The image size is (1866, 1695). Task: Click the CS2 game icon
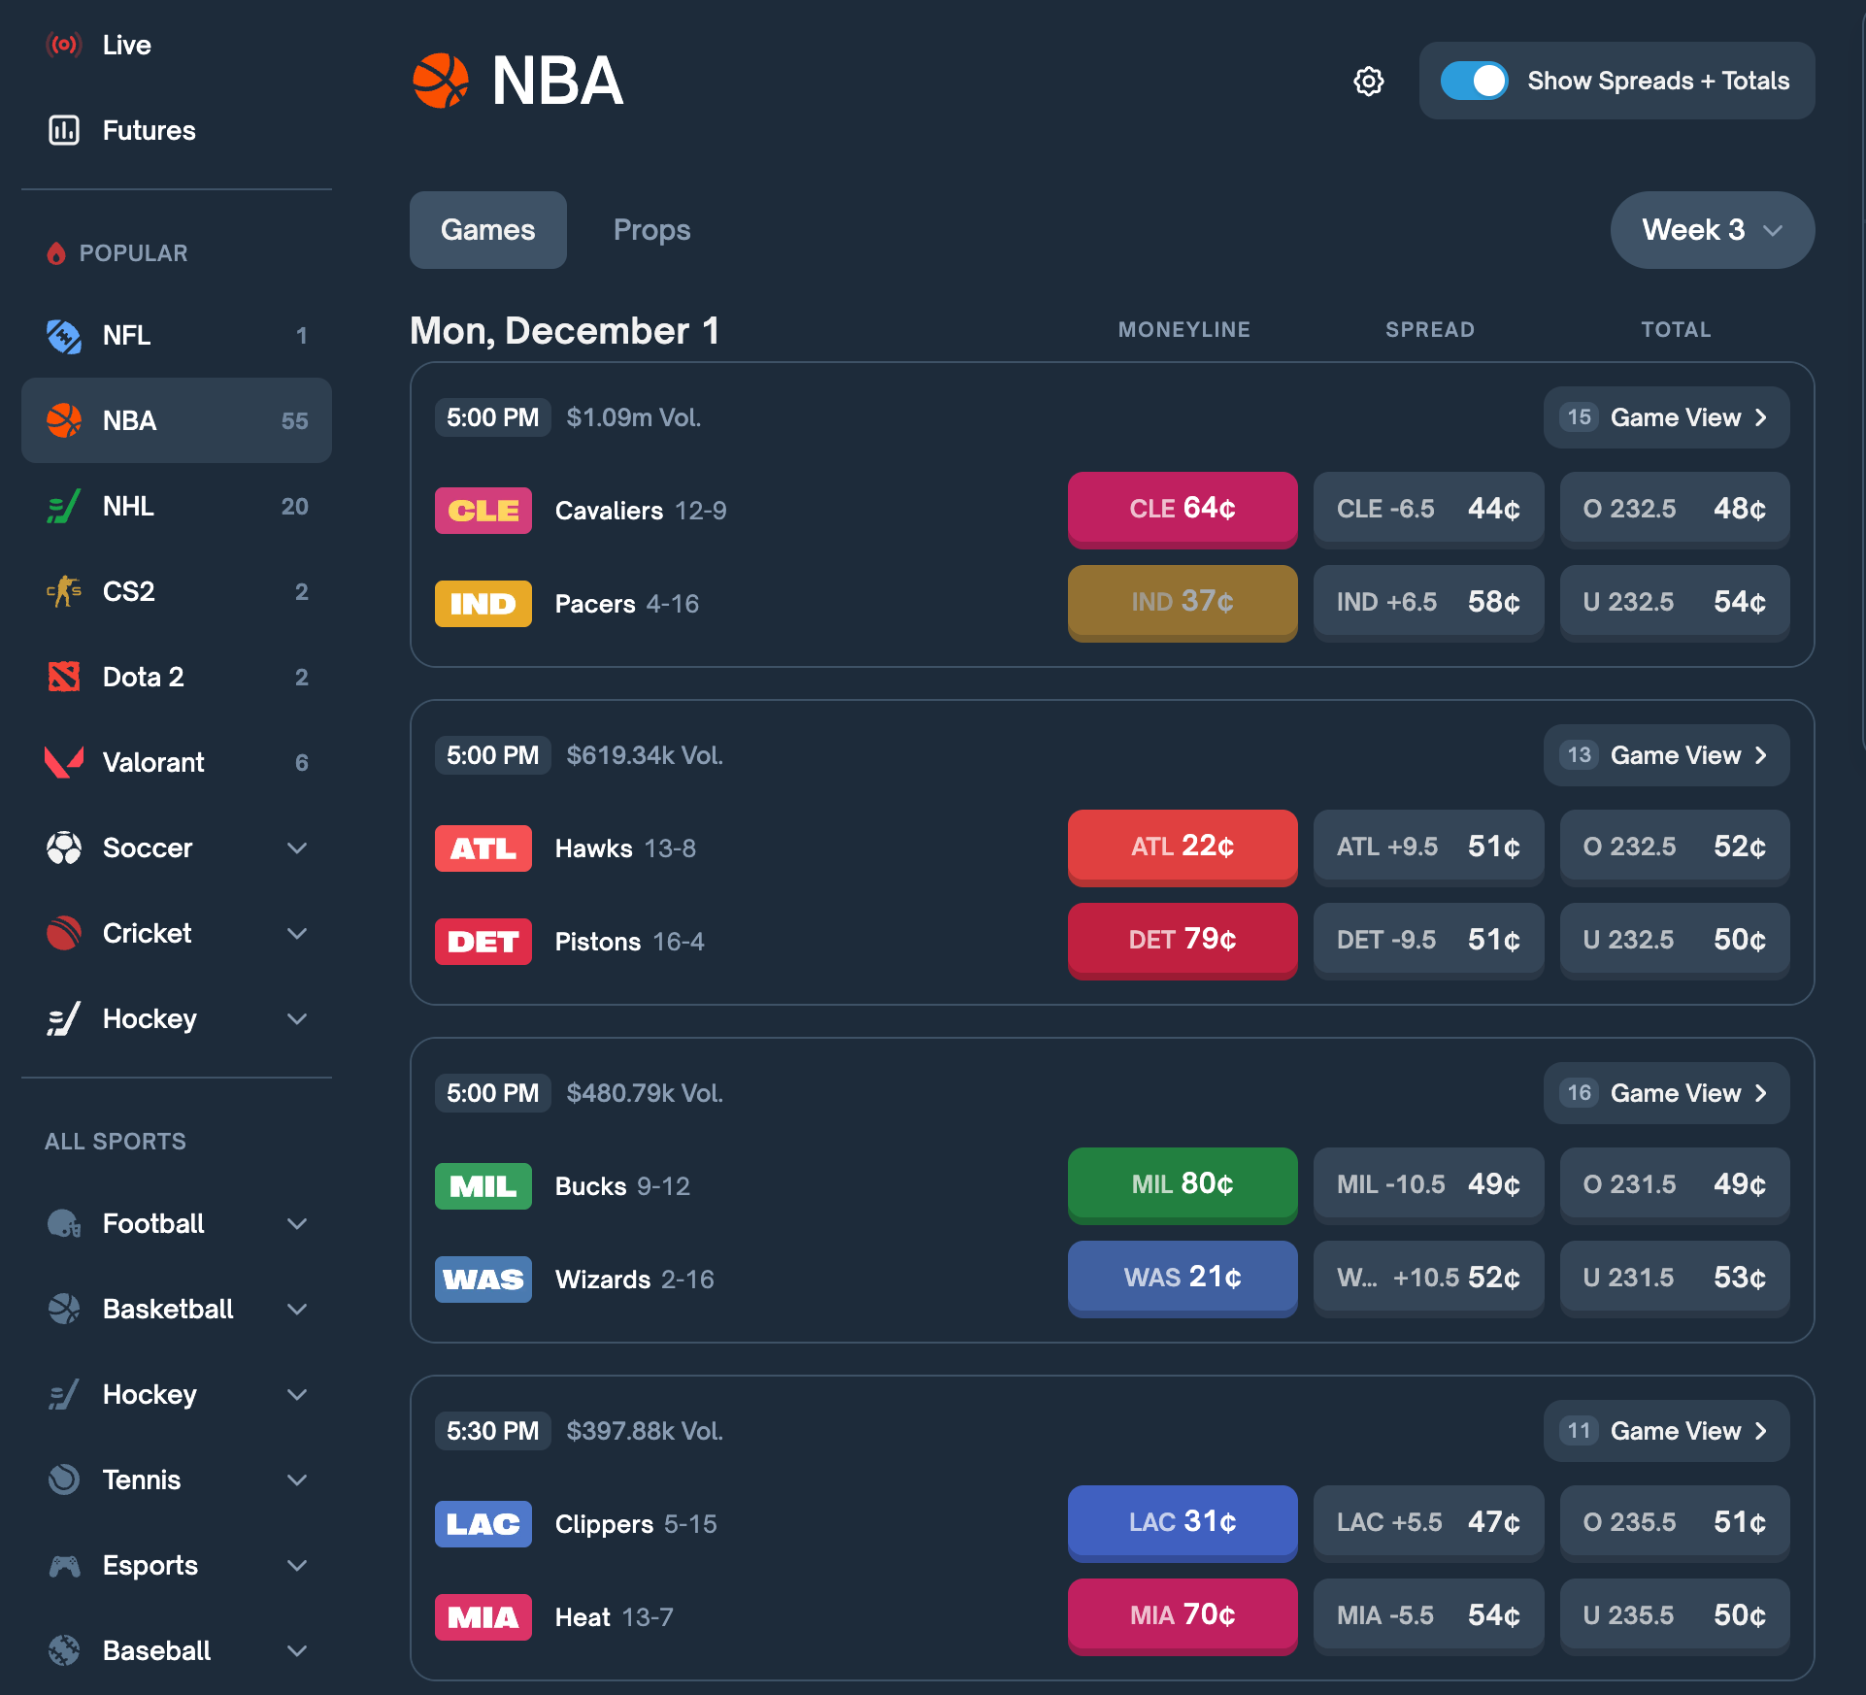(64, 591)
